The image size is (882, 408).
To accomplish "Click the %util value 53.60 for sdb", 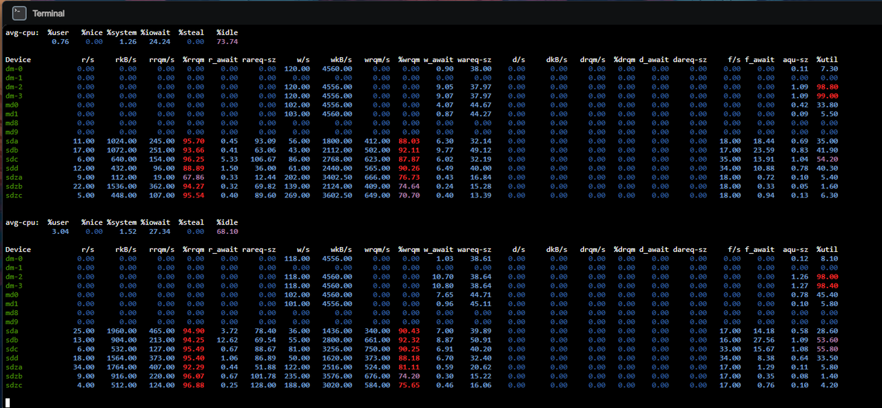I will click(827, 340).
